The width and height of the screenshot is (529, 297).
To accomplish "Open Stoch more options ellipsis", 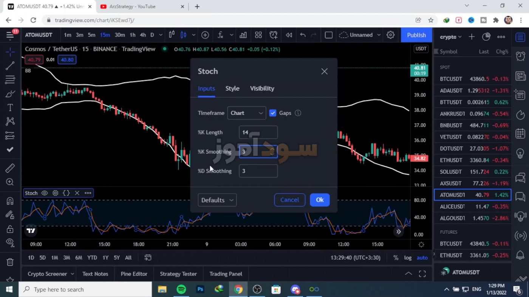I will [x=88, y=193].
